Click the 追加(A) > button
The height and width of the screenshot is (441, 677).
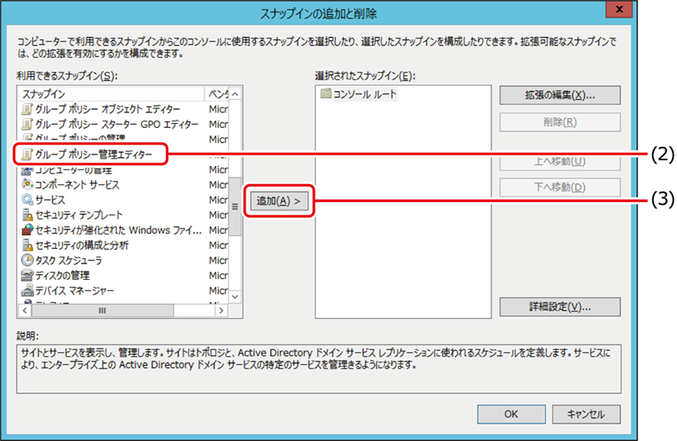click(279, 201)
